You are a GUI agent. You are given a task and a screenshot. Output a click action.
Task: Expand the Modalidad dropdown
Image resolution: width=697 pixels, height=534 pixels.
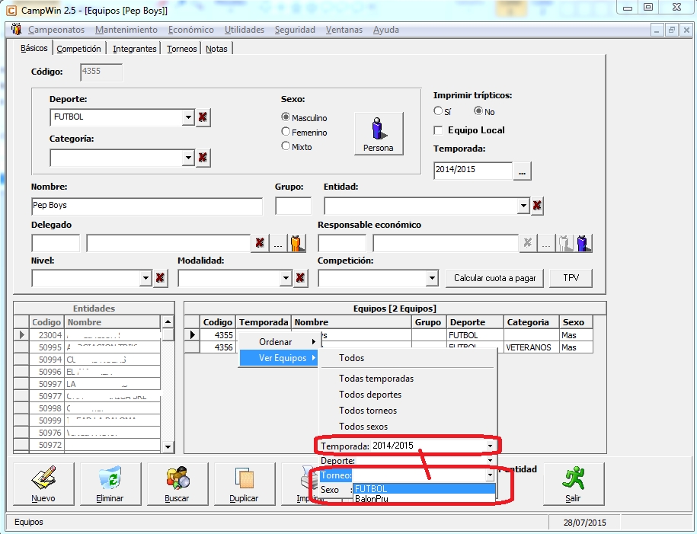[x=286, y=278]
